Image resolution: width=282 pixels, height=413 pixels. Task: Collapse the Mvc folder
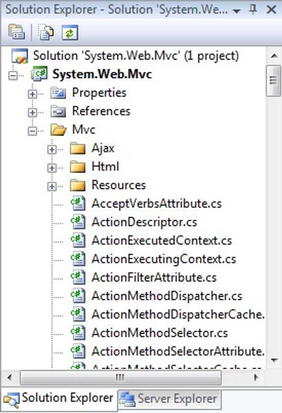(x=32, y=131)
